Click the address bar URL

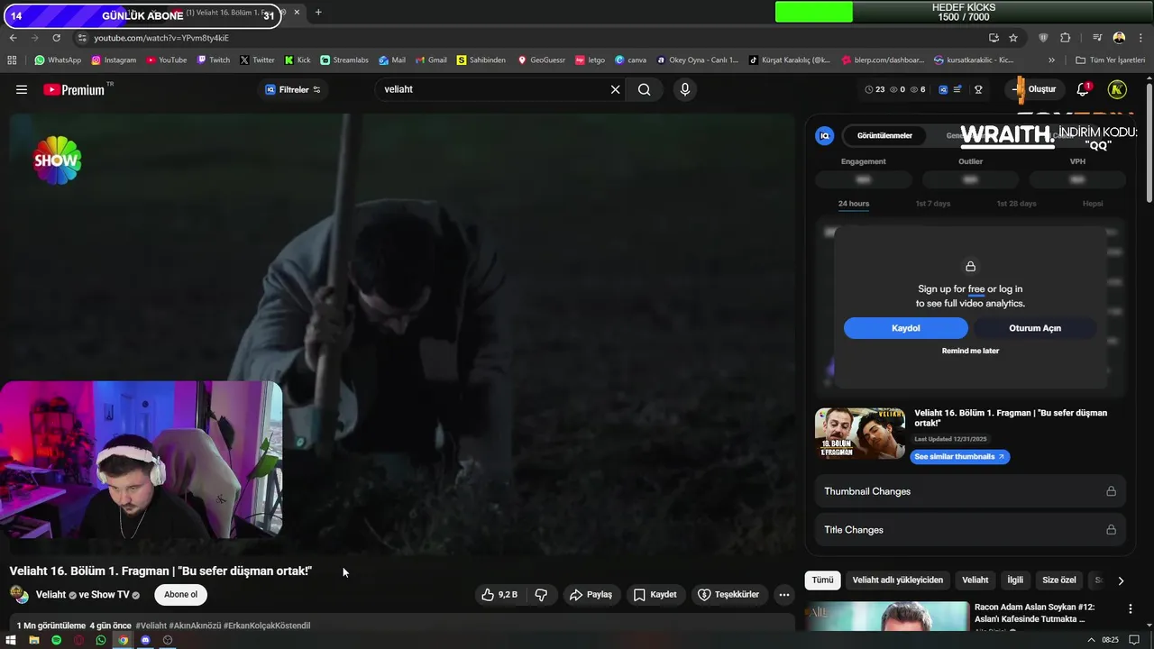coord(160,38)
